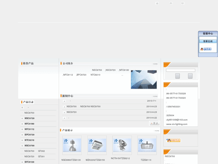Screen dimensions: 218x164
Task: Expand the BPC8720 category node
Action: 22,135
